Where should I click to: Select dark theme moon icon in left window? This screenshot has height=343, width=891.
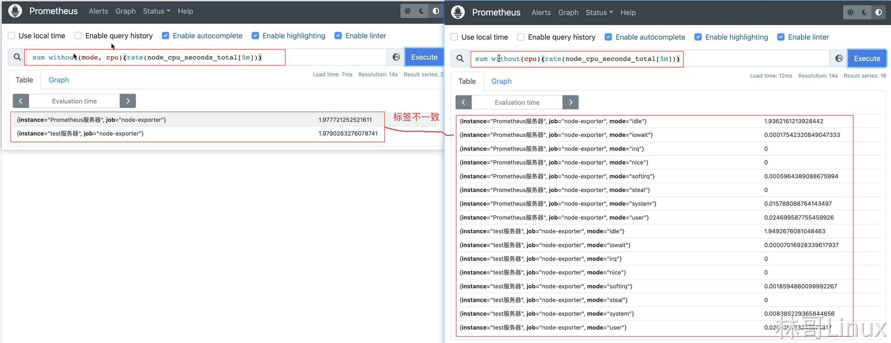421,11
